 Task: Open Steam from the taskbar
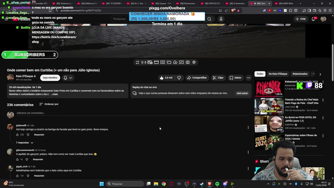[202, 184]
